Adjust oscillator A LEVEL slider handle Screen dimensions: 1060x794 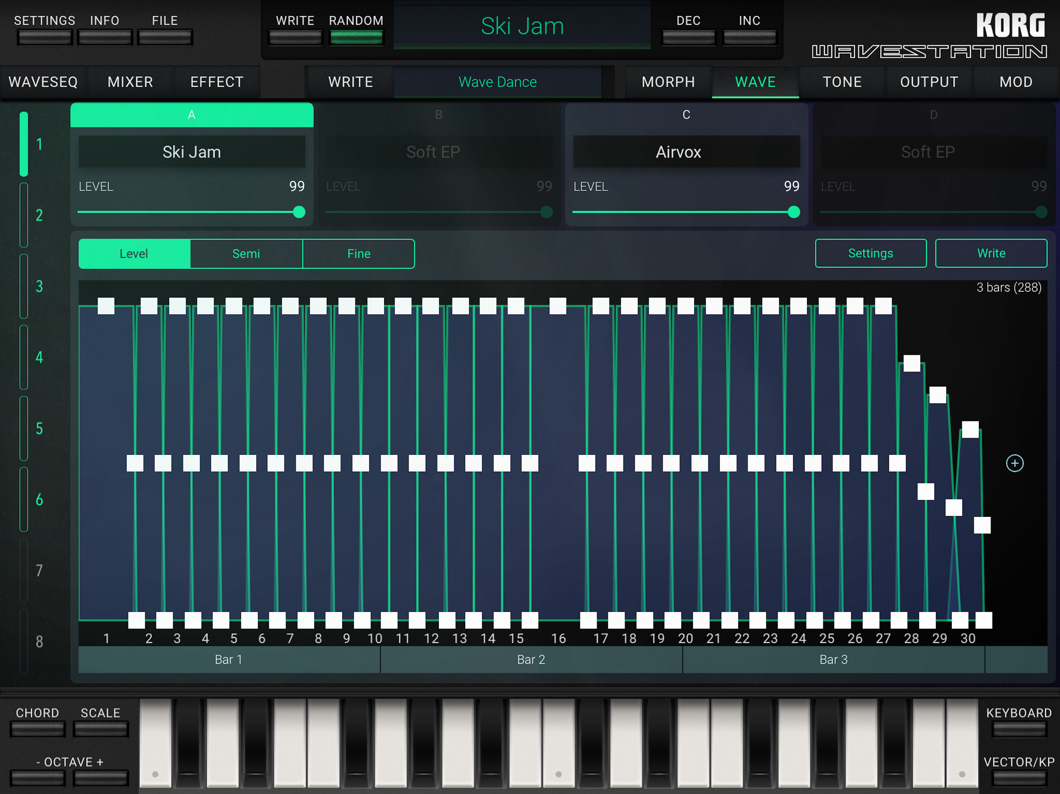tap(299, 212)
